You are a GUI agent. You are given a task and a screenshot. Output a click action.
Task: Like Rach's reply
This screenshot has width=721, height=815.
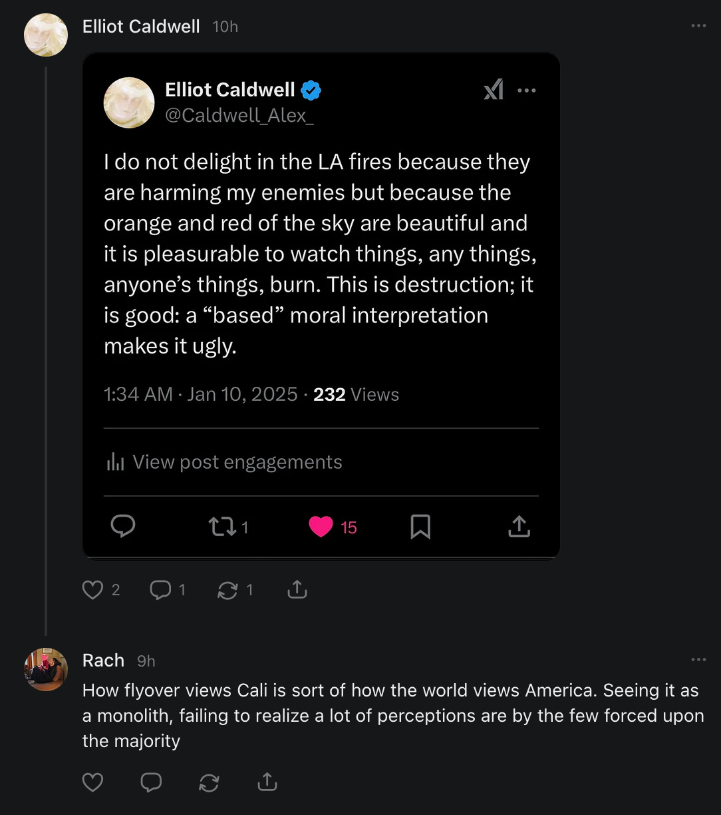click(x=92, y=782)
